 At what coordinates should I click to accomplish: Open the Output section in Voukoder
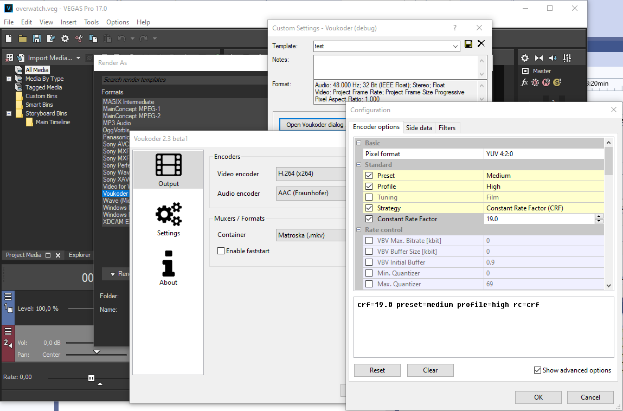click(x=168, y=170)
